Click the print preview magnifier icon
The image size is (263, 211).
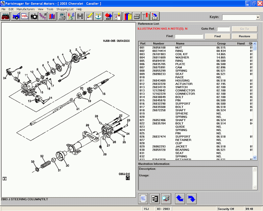[x=166, y=199]
